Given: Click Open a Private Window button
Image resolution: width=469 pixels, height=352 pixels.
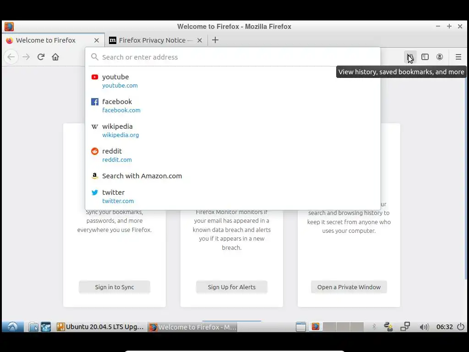Looking at the screenshot, I should pos(349,287).
